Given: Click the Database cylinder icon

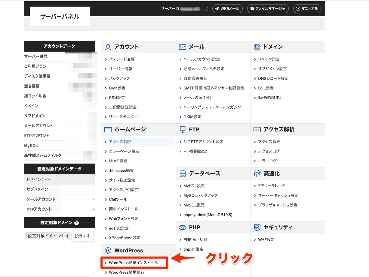Looking at the screenshot, I should [x=182, y=174].
